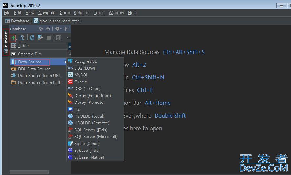This screenshot has width=291, height=175.
Task: Choose Table from the new menu
Action: tap(39, 46)
